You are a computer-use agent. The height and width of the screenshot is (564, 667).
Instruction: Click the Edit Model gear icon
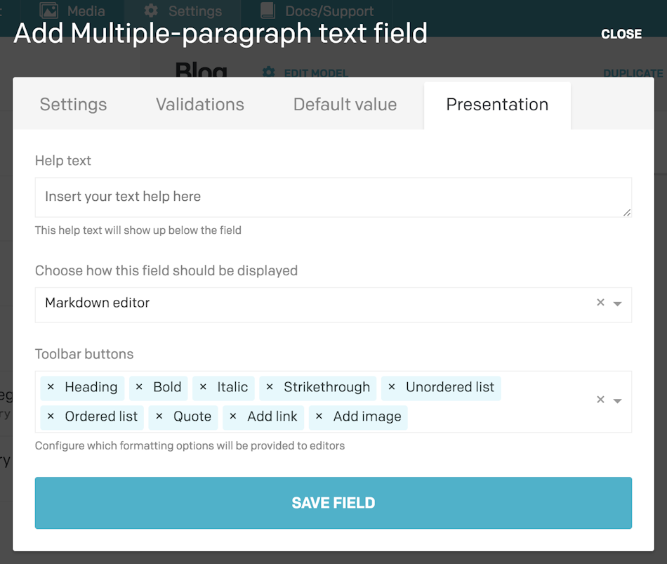point(268,73)
